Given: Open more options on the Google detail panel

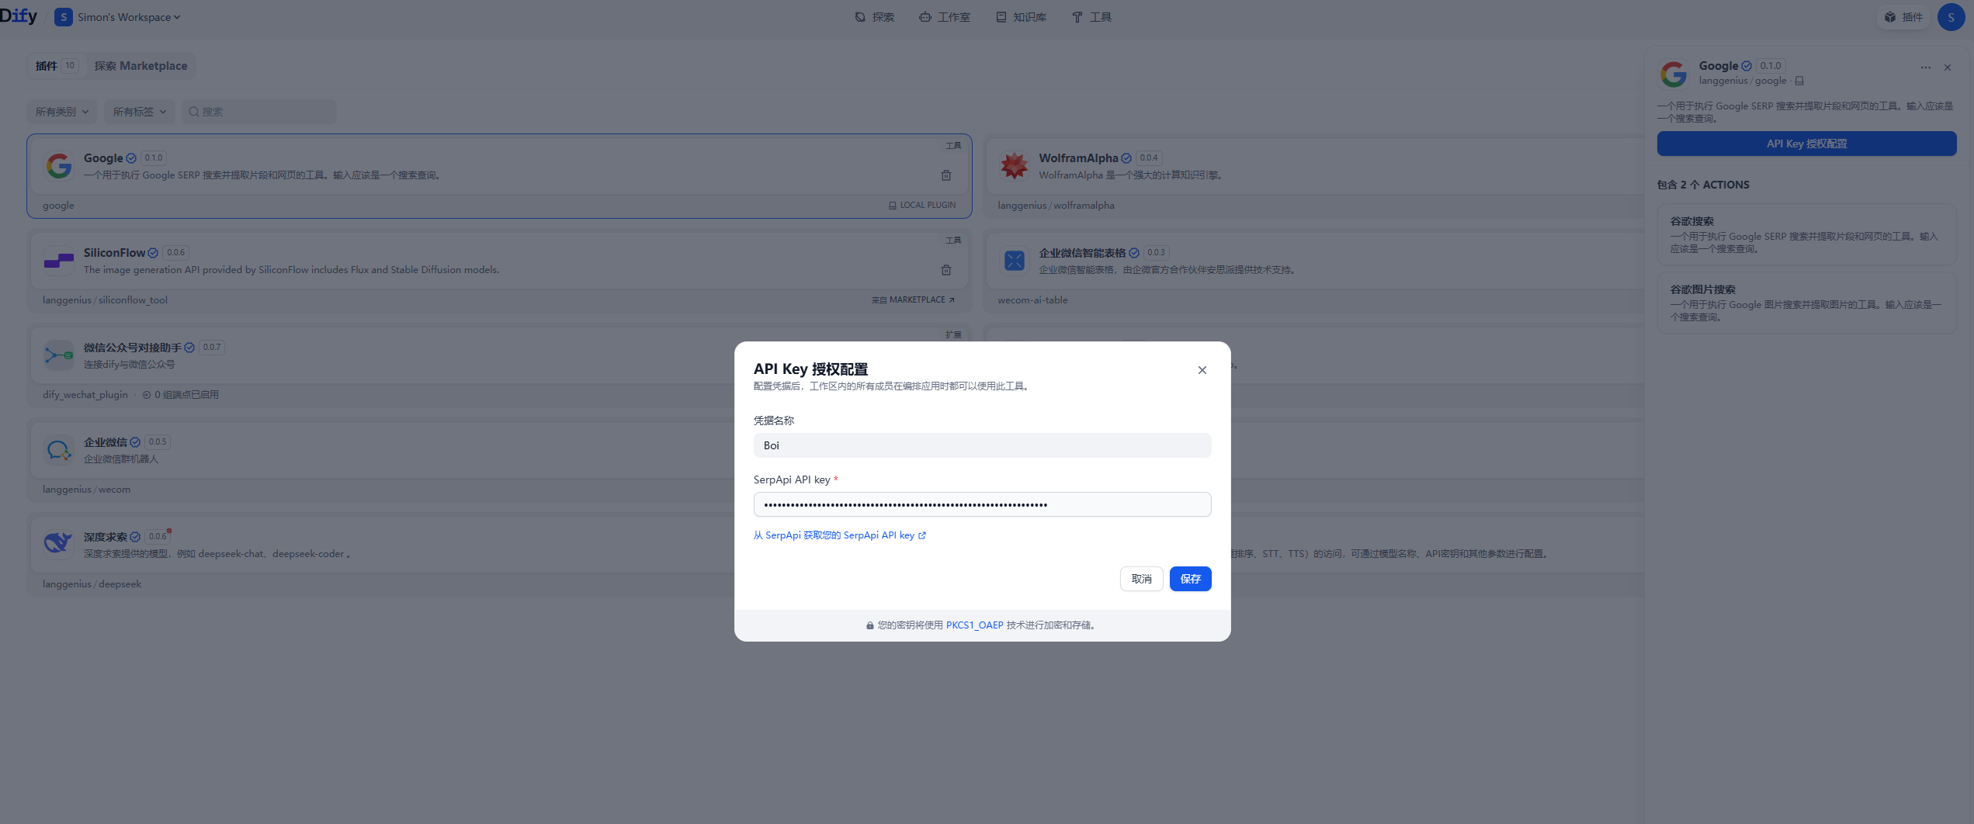Looking at the screenshot, I should click(x=1925, y=68).
